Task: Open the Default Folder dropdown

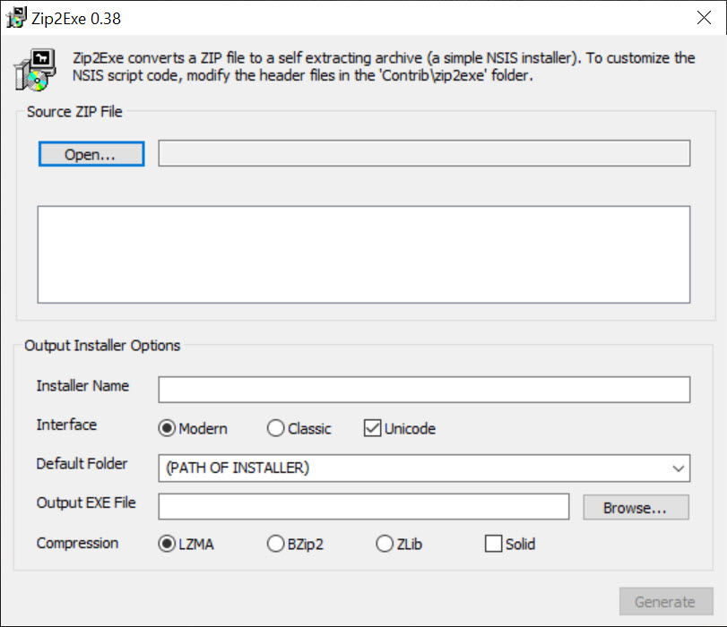Action: pos(424,468)
